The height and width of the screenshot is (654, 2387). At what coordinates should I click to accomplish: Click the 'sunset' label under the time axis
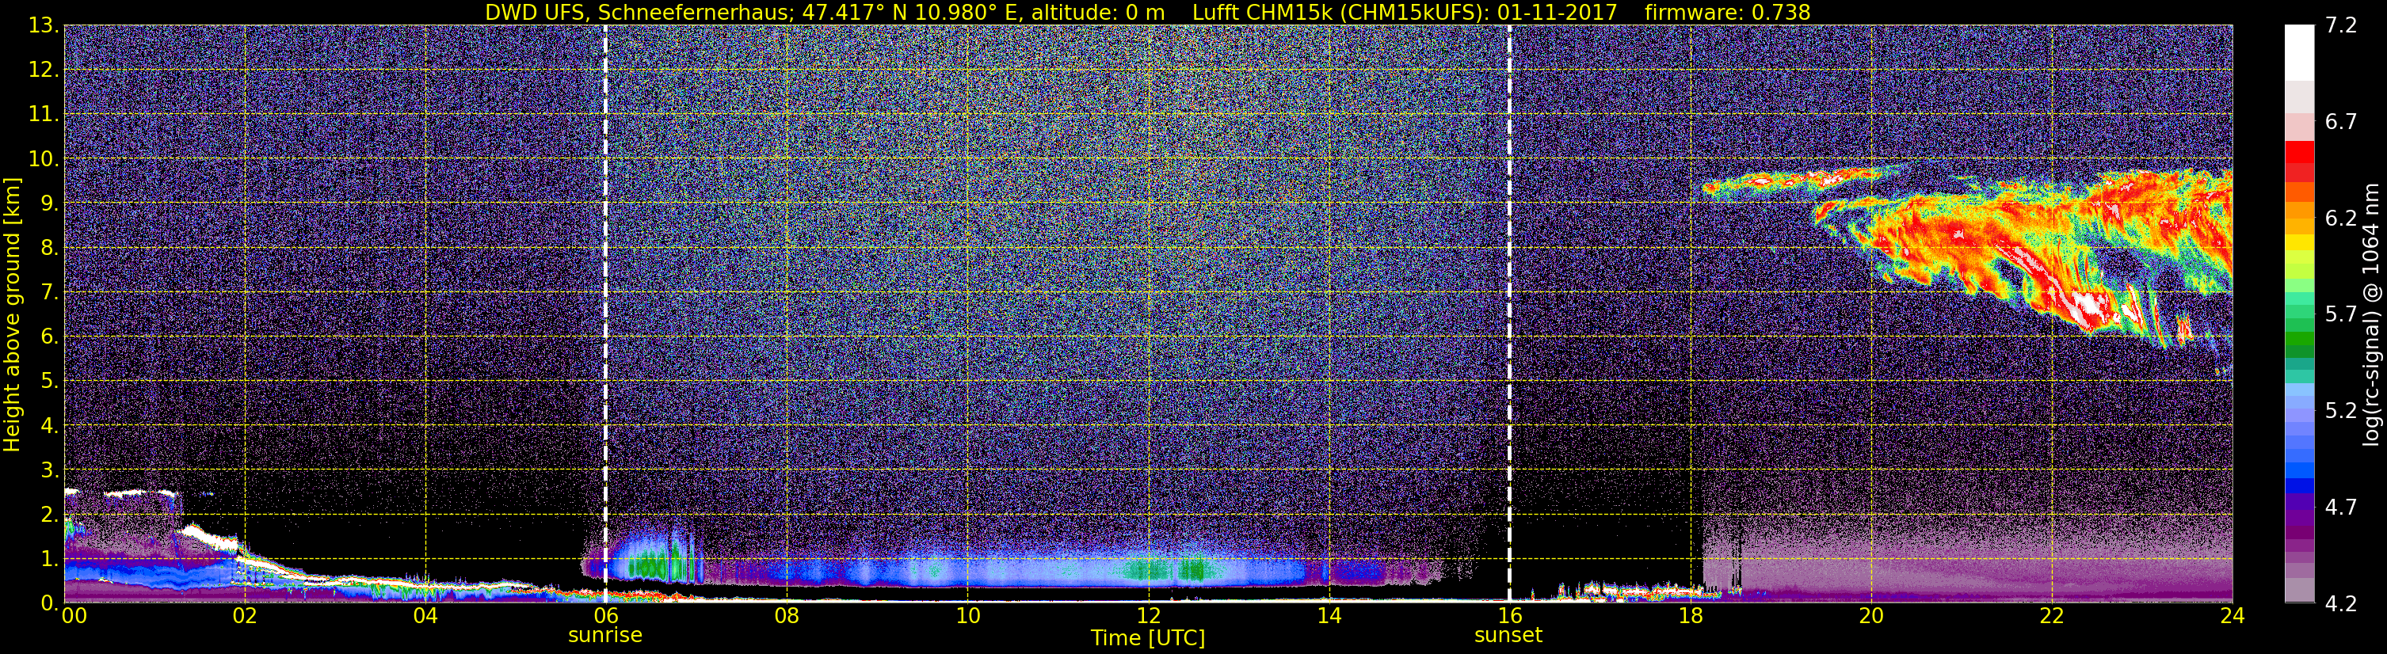click(x=1508, y=636)
